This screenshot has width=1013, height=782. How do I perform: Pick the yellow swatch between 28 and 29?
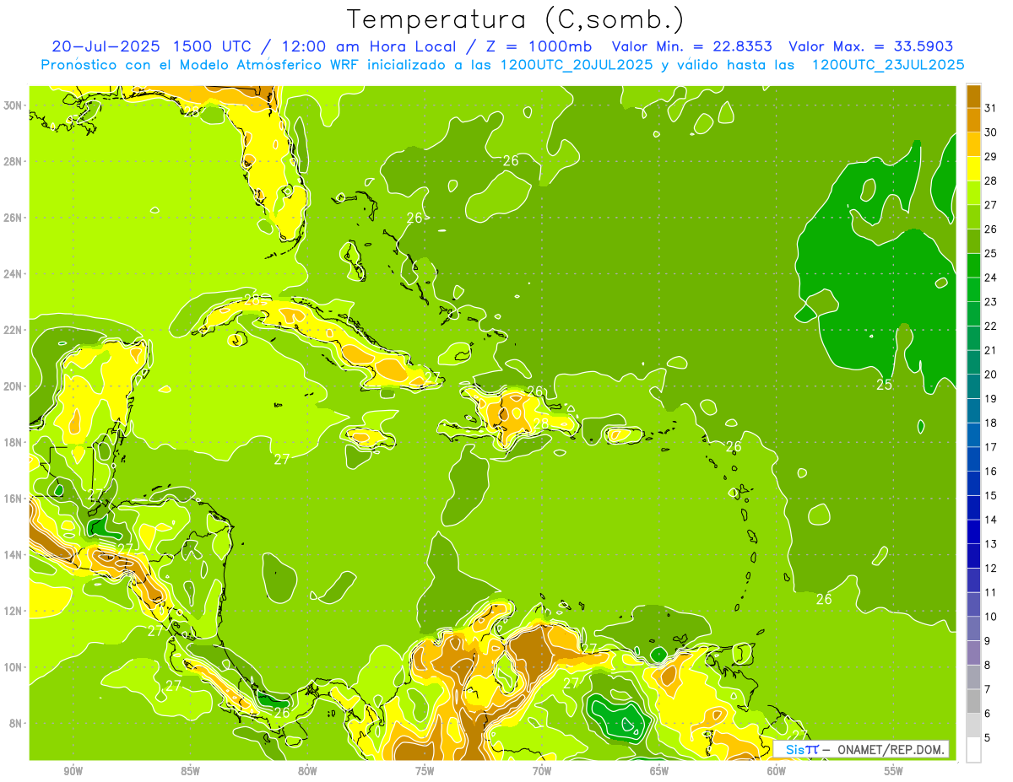[x=974, y=169]
